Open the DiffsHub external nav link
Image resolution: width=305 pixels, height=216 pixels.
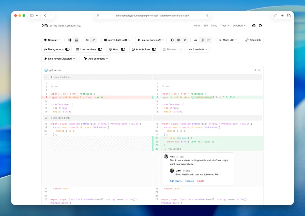(239, 26)
